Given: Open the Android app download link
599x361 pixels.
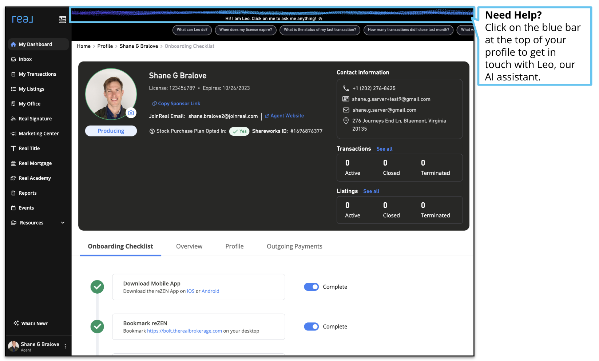Looking at the screenshot, I should 210,291.
